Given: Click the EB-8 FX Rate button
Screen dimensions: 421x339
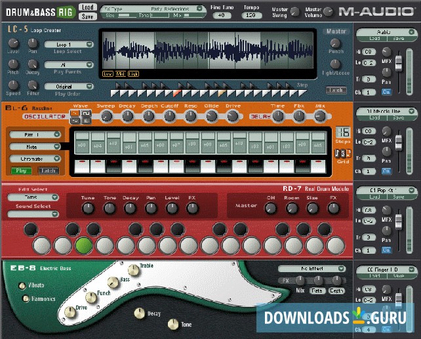Looking at the screenshot, I should tap(317, 290).
